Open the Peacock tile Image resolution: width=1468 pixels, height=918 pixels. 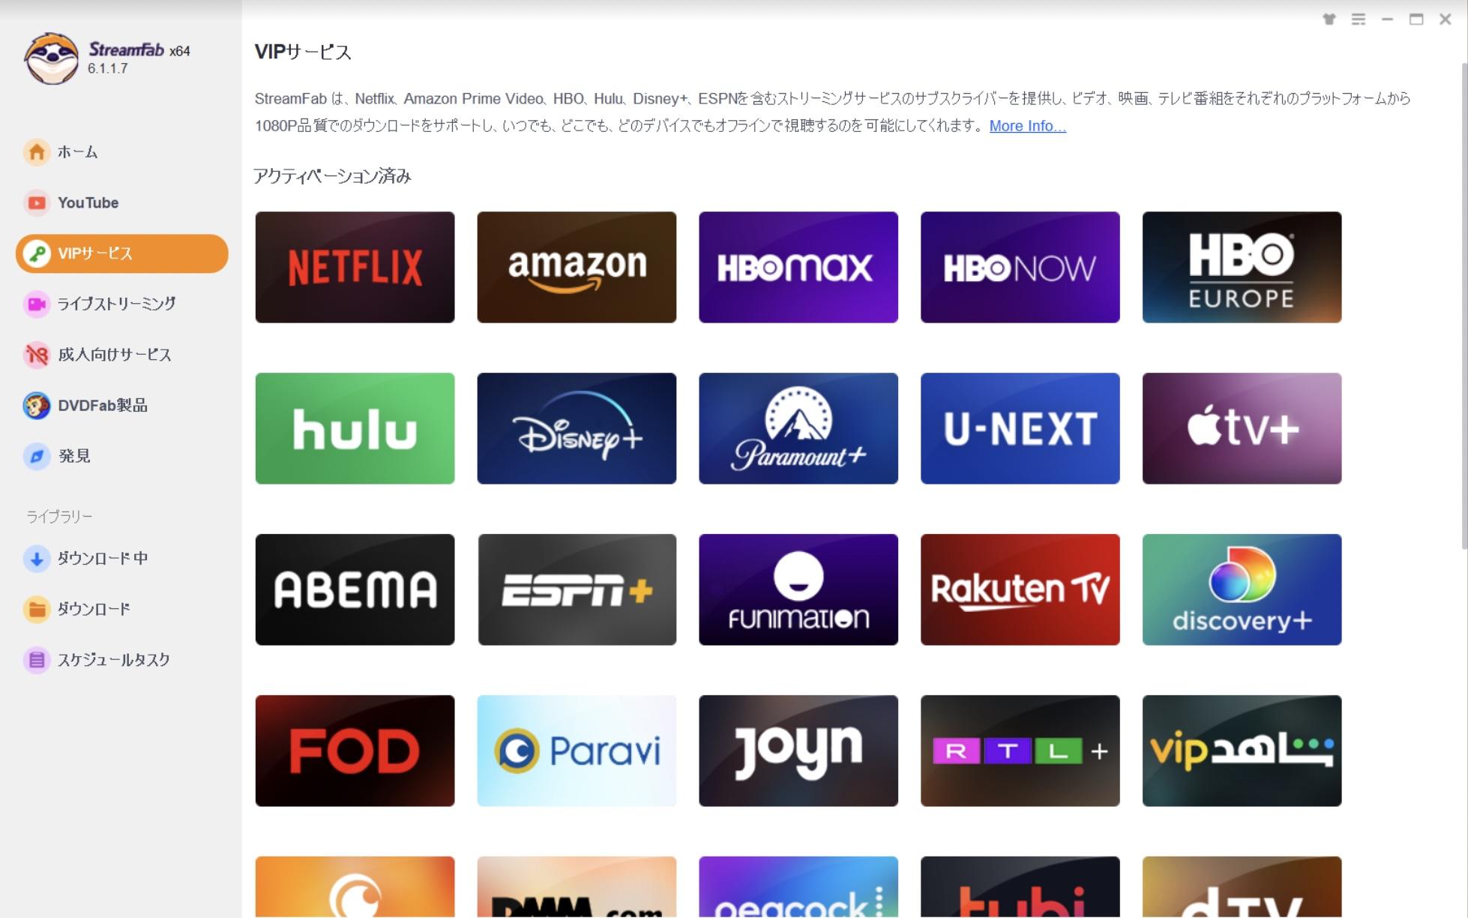(x=798, y=886)
